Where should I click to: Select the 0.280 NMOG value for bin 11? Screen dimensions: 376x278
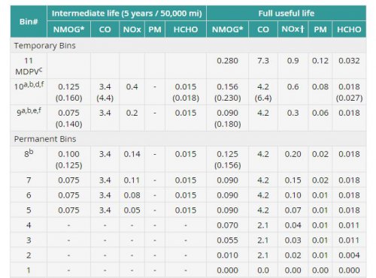(x=228, y=61)
